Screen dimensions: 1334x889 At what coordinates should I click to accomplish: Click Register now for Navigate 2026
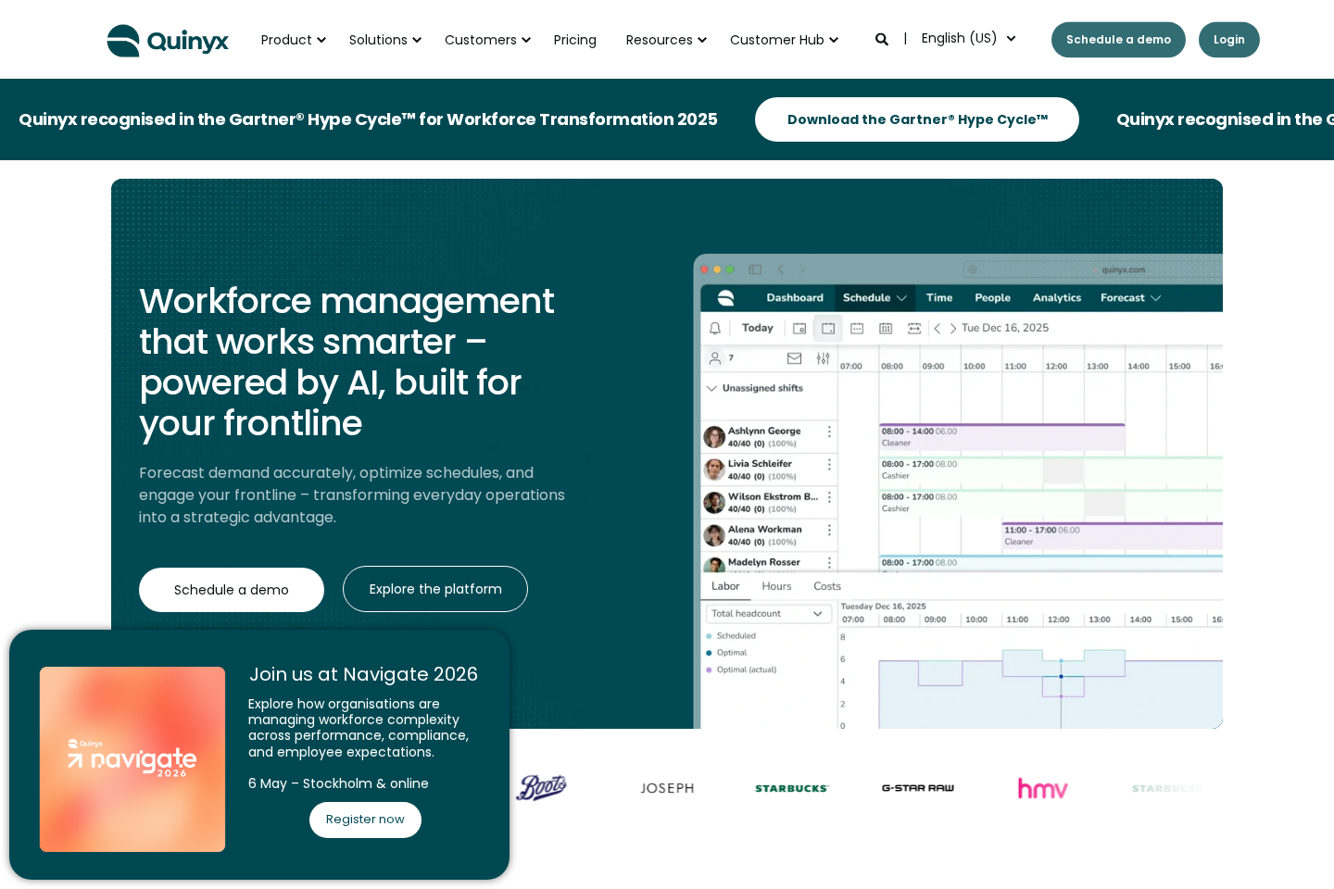[x=365, y=820]
